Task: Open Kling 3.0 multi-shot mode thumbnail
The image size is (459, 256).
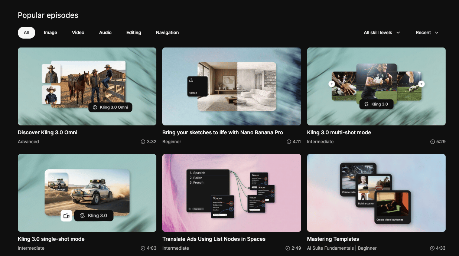Action: [x=376, y=86]
